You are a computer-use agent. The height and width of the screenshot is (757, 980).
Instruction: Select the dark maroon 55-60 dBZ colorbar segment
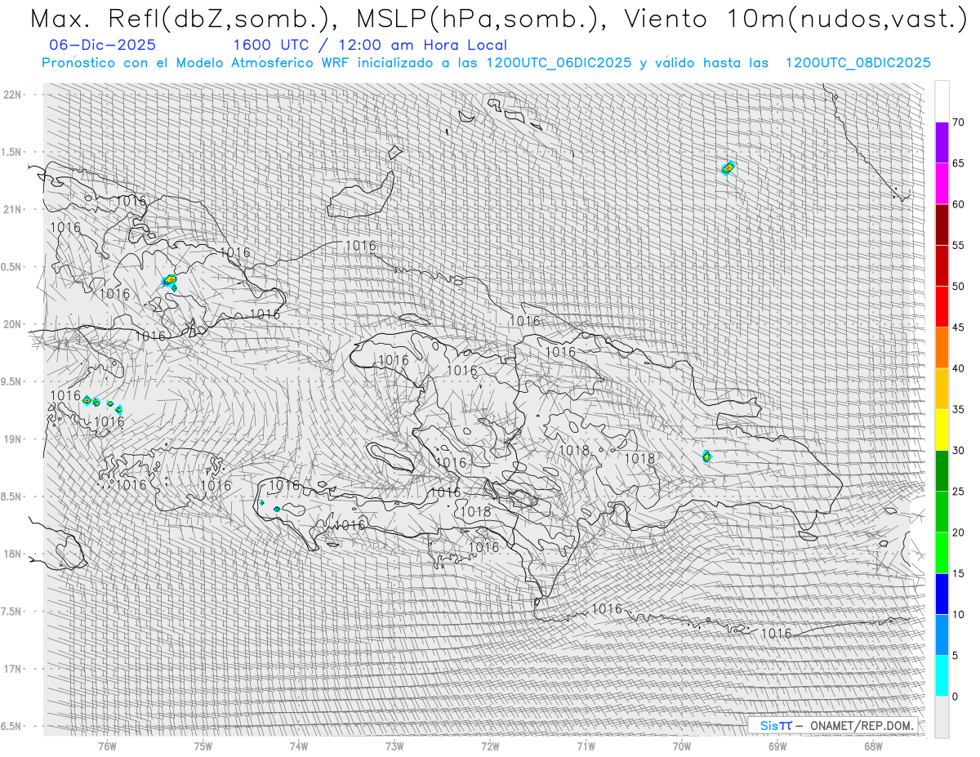(942, 225)
